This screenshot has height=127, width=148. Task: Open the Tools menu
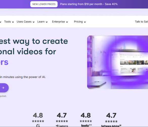pos(7,22)
